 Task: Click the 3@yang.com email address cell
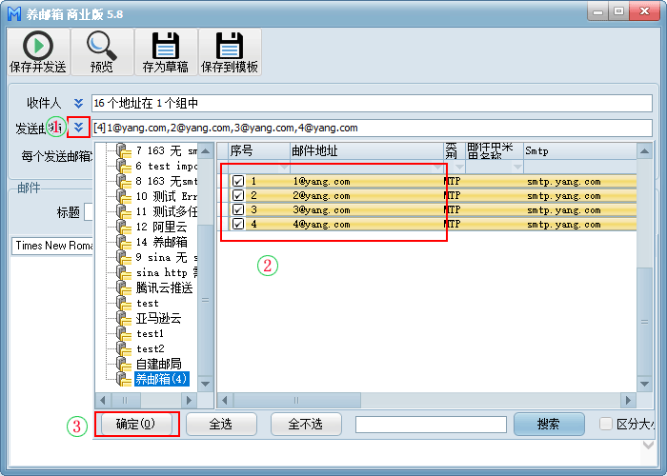click(367, 210)
